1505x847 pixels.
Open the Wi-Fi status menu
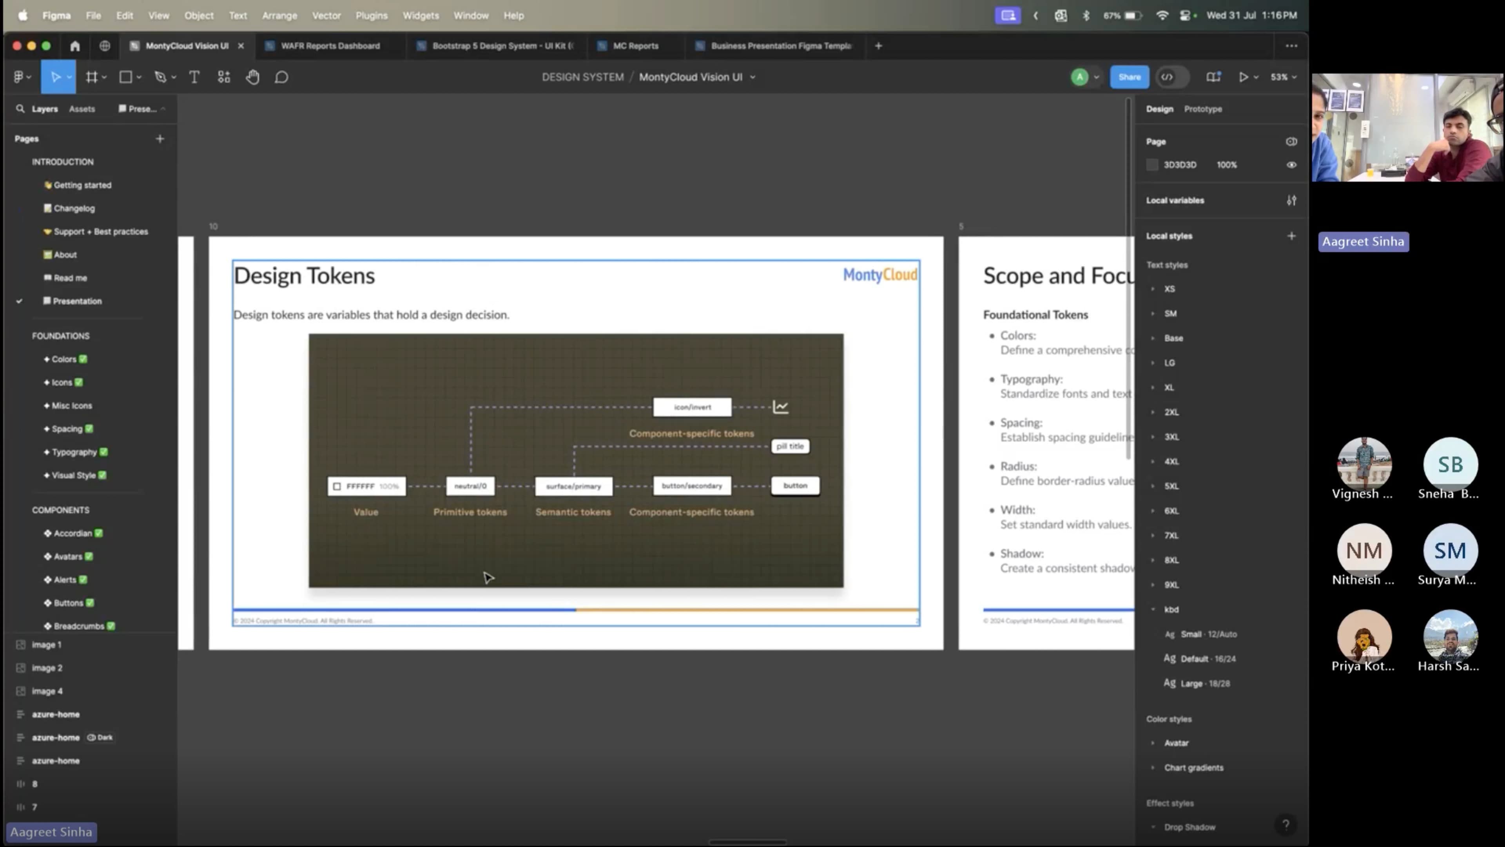coord(1162,16)
